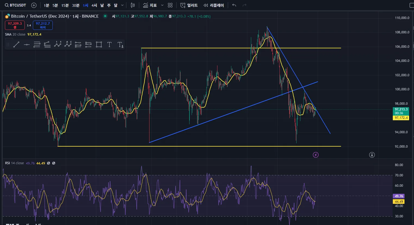
Task: Select the text drawing tool
Action: [x=109, y=45]
